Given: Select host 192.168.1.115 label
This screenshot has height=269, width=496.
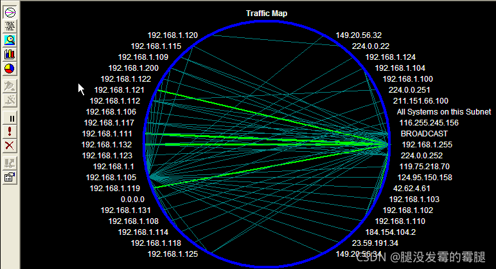Looking at the screenshot, I should (156, 46).
